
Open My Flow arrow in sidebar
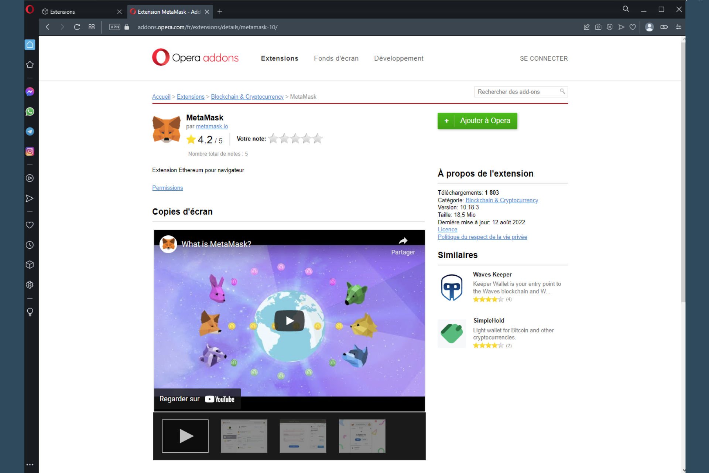(x=30, y=198)
